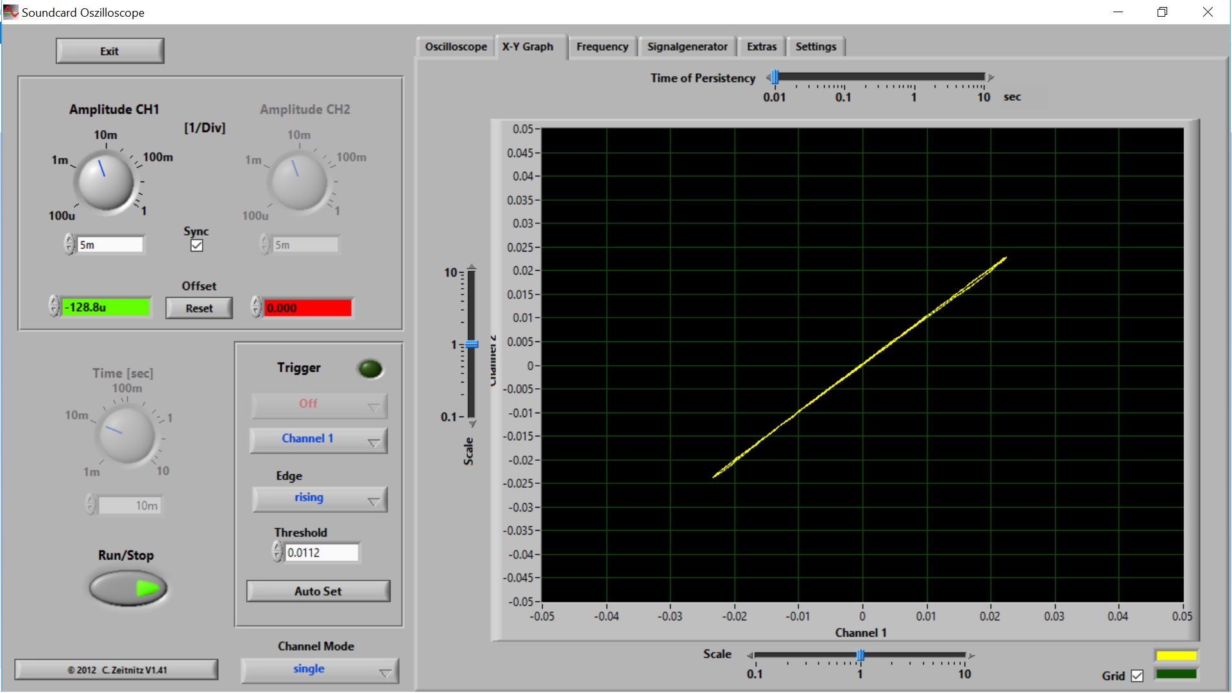Image resolution: width=1232 pixels, height=693 pixels.
Task: Uncheck the Sync checkbox
Action: coord(197,245)
